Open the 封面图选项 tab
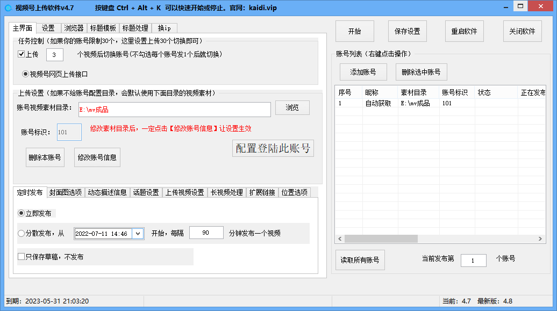The height and width of the screenshot is (311, 557). point(66,192)
